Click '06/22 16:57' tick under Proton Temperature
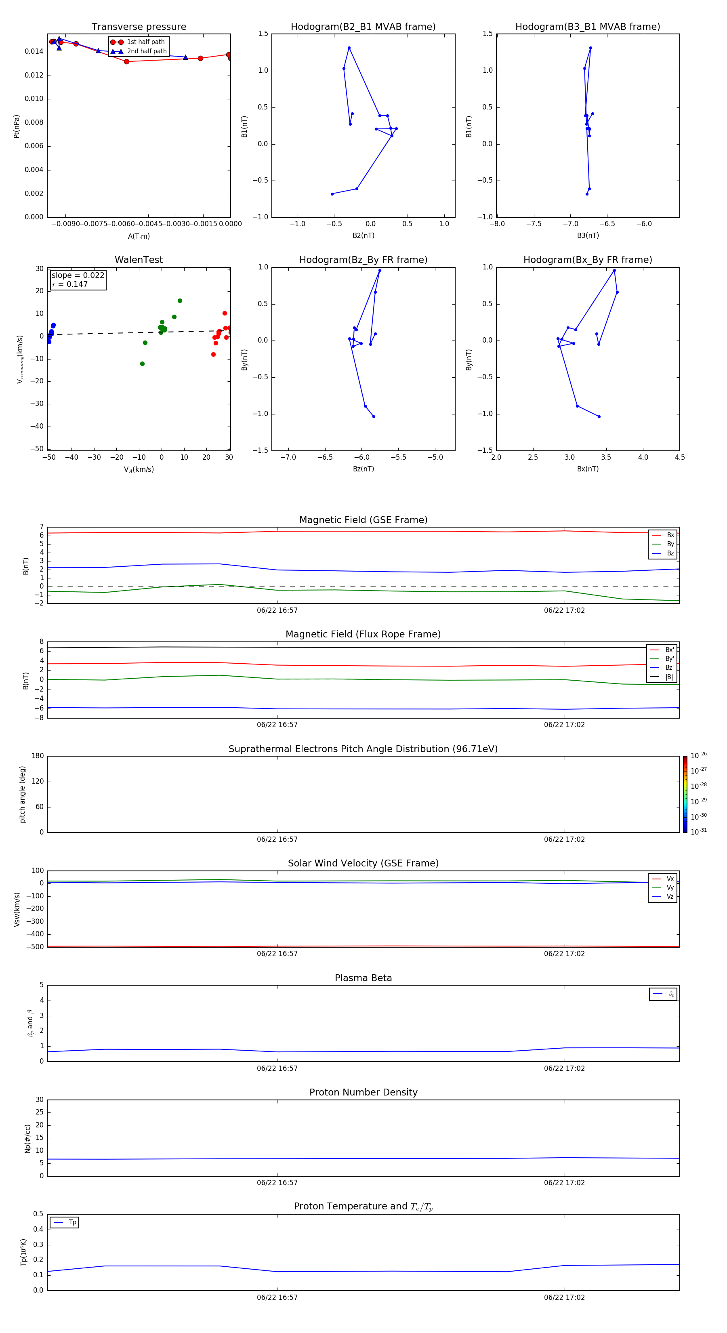727x1333 pixels. (x=277, y=1297)
